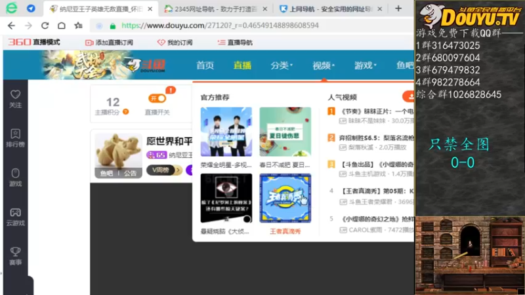The image size is (525, 295).
Task: Toggle the 直播开关 switch
Action: pyautogui.click(x=157, y=98)
